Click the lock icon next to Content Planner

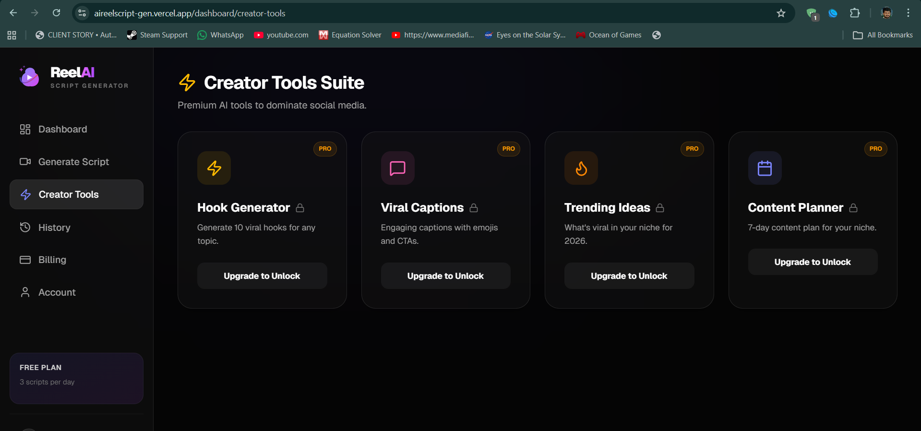(853, 208)
